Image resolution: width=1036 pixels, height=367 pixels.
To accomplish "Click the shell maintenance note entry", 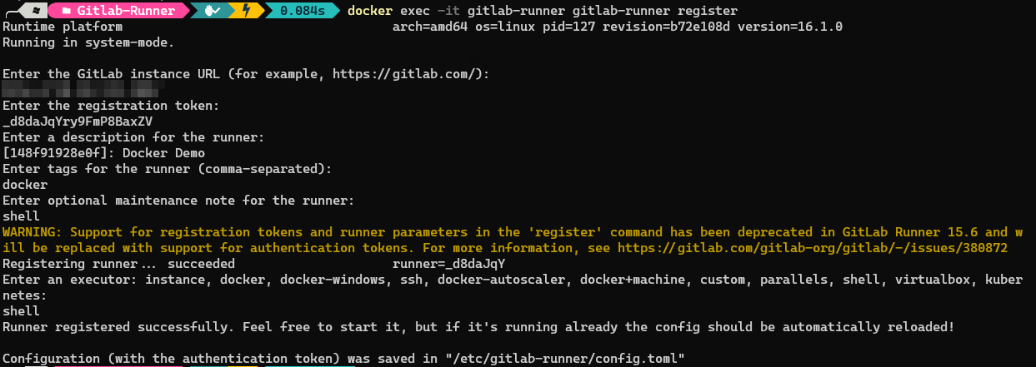I will point(21,216).
